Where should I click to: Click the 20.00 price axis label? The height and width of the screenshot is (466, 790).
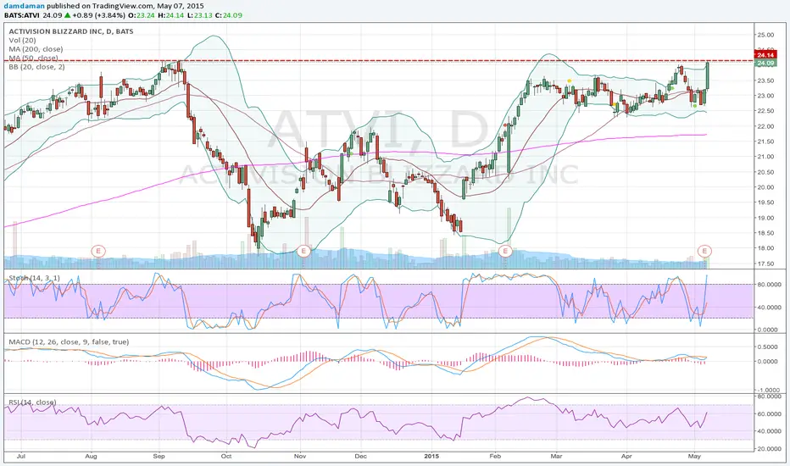(765, 187)
